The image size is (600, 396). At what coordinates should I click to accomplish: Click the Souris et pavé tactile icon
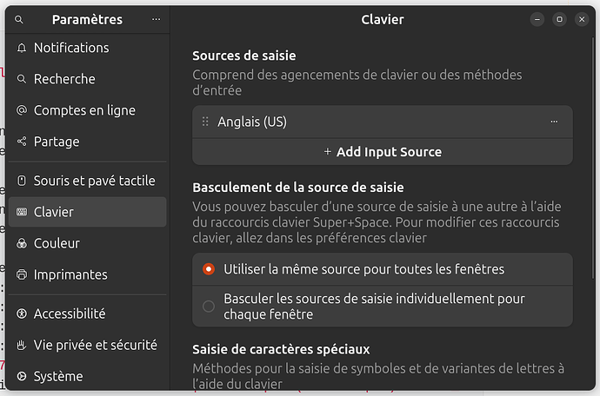[x=22, y=181]
